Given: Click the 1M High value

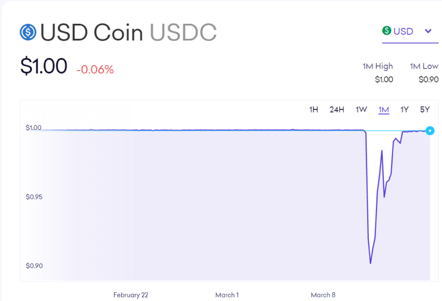Looking at the screenshot, I should [x=384, y=79].
